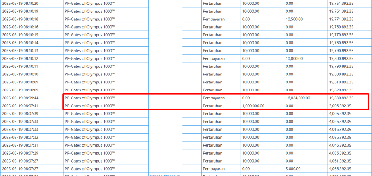Select the timestamp 2025-05-19 08:10:19
Image resolution: width=372 pixels, height=176 pixels.
(x=20, y=11)
